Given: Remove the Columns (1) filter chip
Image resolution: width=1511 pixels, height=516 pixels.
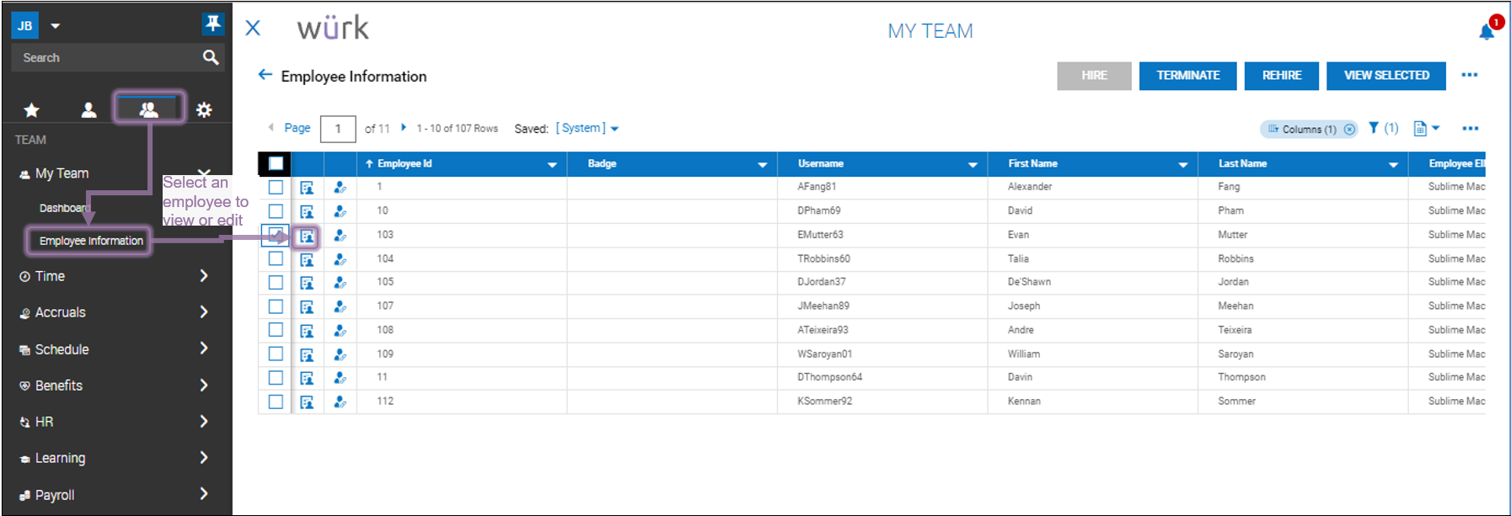Looking at the screenshot, I should point(1349,130).
